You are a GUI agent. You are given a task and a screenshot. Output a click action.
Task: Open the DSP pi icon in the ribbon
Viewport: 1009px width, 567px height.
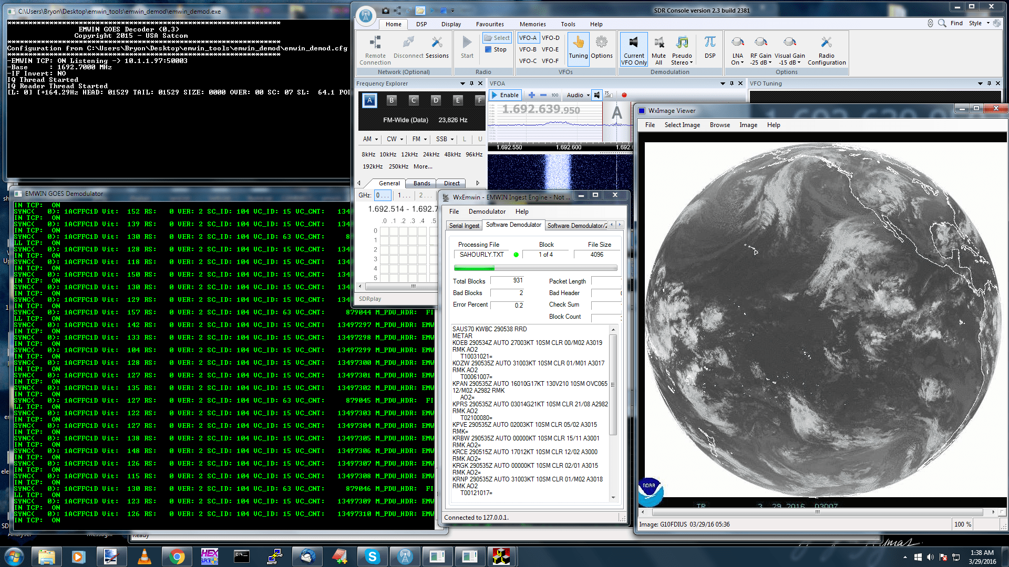point(710,47)
